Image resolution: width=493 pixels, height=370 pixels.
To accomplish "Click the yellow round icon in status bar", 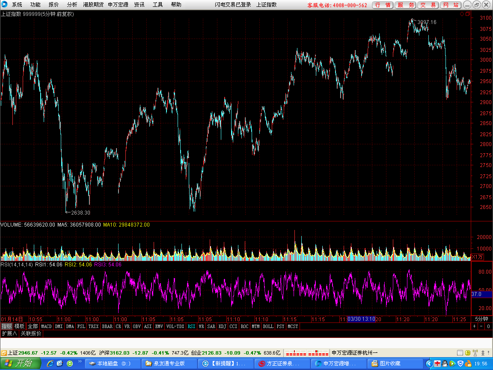I will [x=467, y=353].
